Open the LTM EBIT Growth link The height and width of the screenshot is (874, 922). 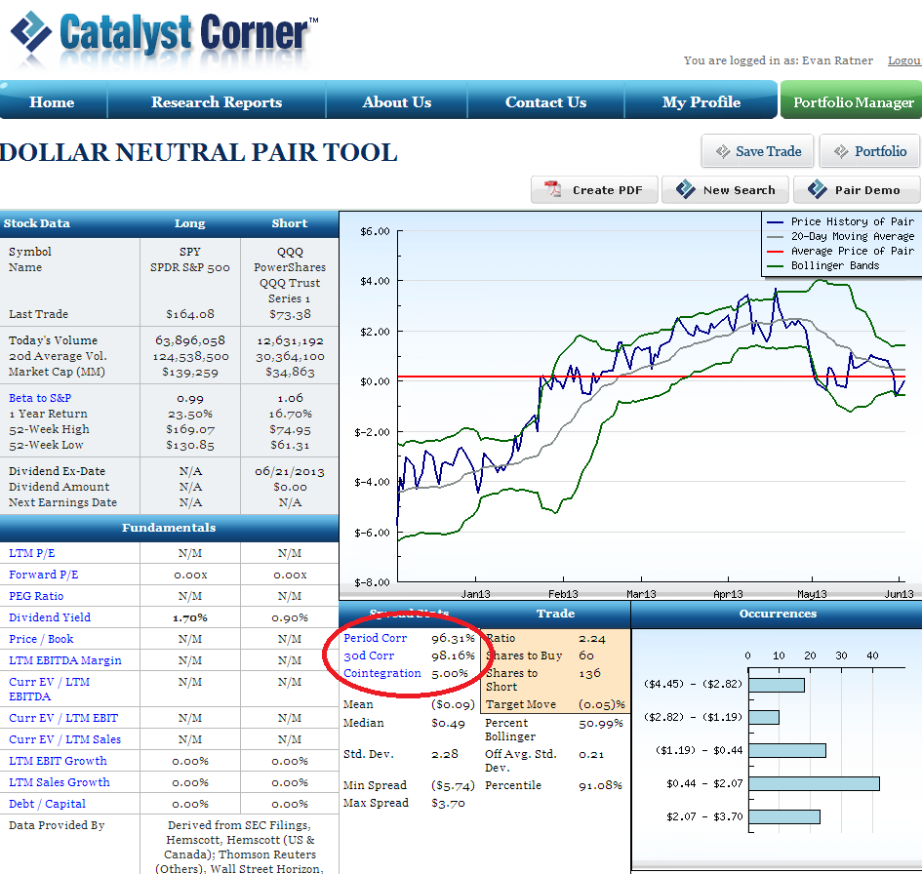pyautogui.click(x=58, y=761)
